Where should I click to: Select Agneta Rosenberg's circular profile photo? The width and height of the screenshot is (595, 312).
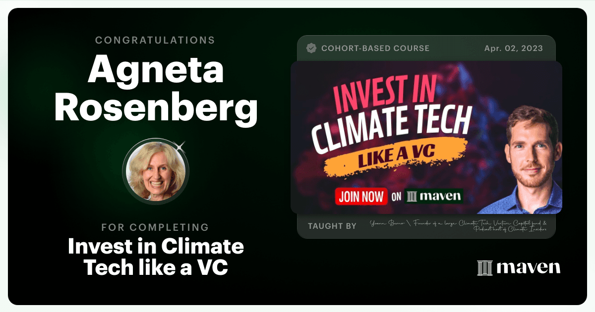pyautogui.click(x=156, y=171)
